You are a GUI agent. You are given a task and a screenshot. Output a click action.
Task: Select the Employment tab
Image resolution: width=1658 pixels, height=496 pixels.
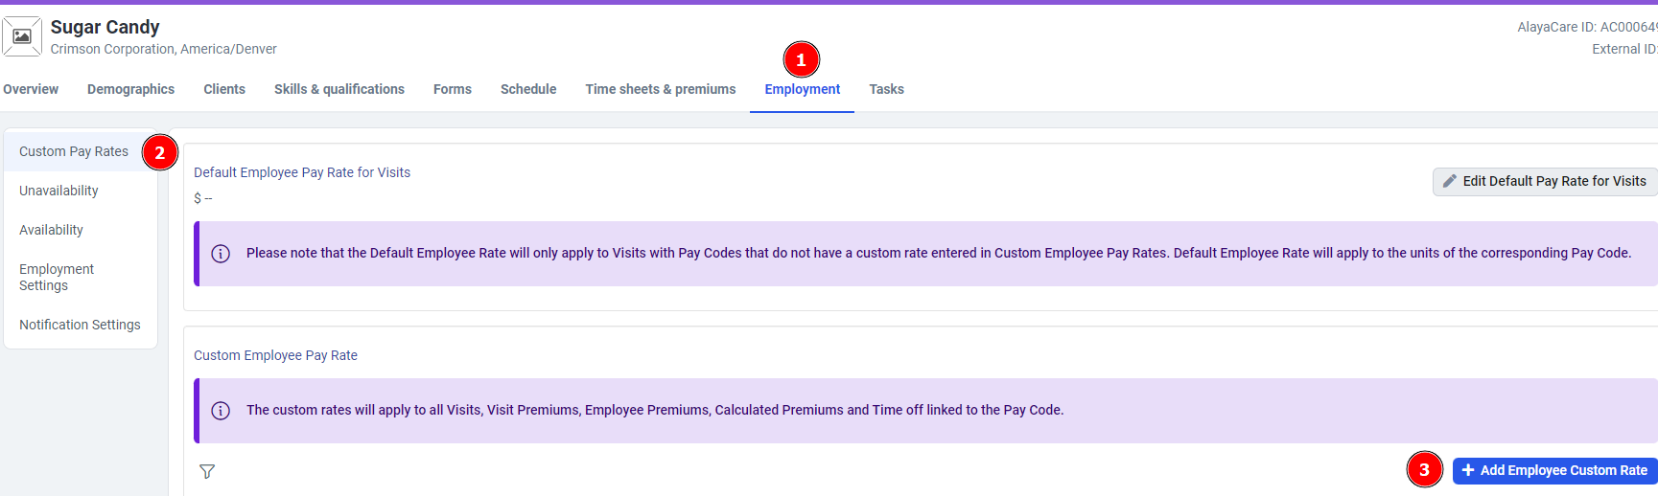803,89
